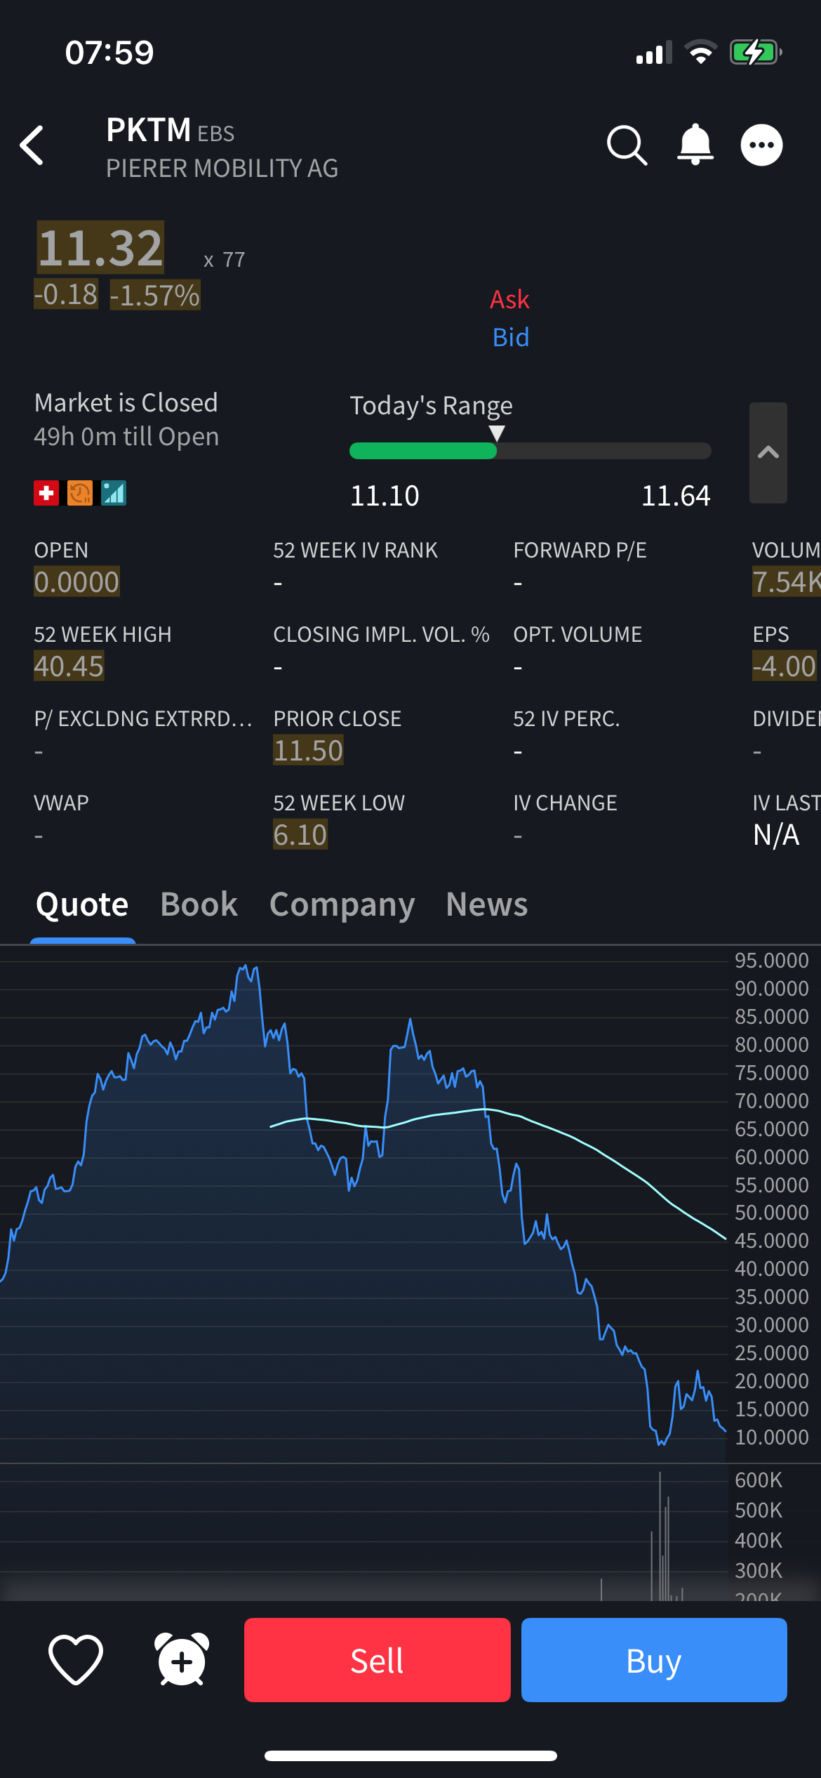Tap the Bid label
Viewport: 821px width, 1778px height.
point(511,338)
